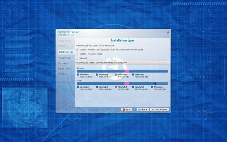Click the Install Now button

(160, 109)
